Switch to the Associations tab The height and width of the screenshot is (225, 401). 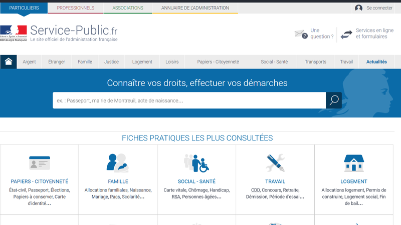point(128,8)
